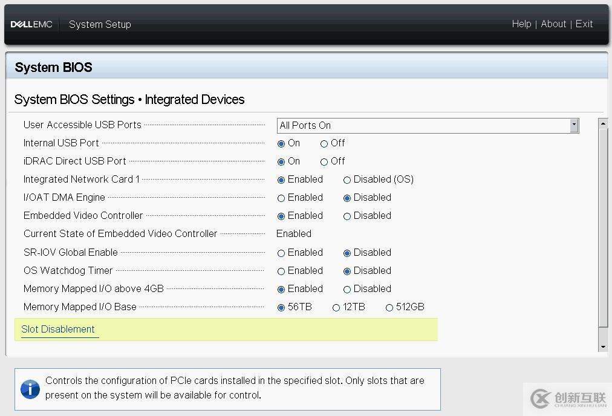Select 12TB Memory Mapped I/O Base
Screen dimensions: 612x416
[x=336, y=308]
